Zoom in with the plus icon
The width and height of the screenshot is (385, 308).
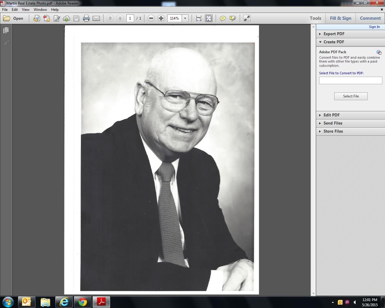coord(161,18)
